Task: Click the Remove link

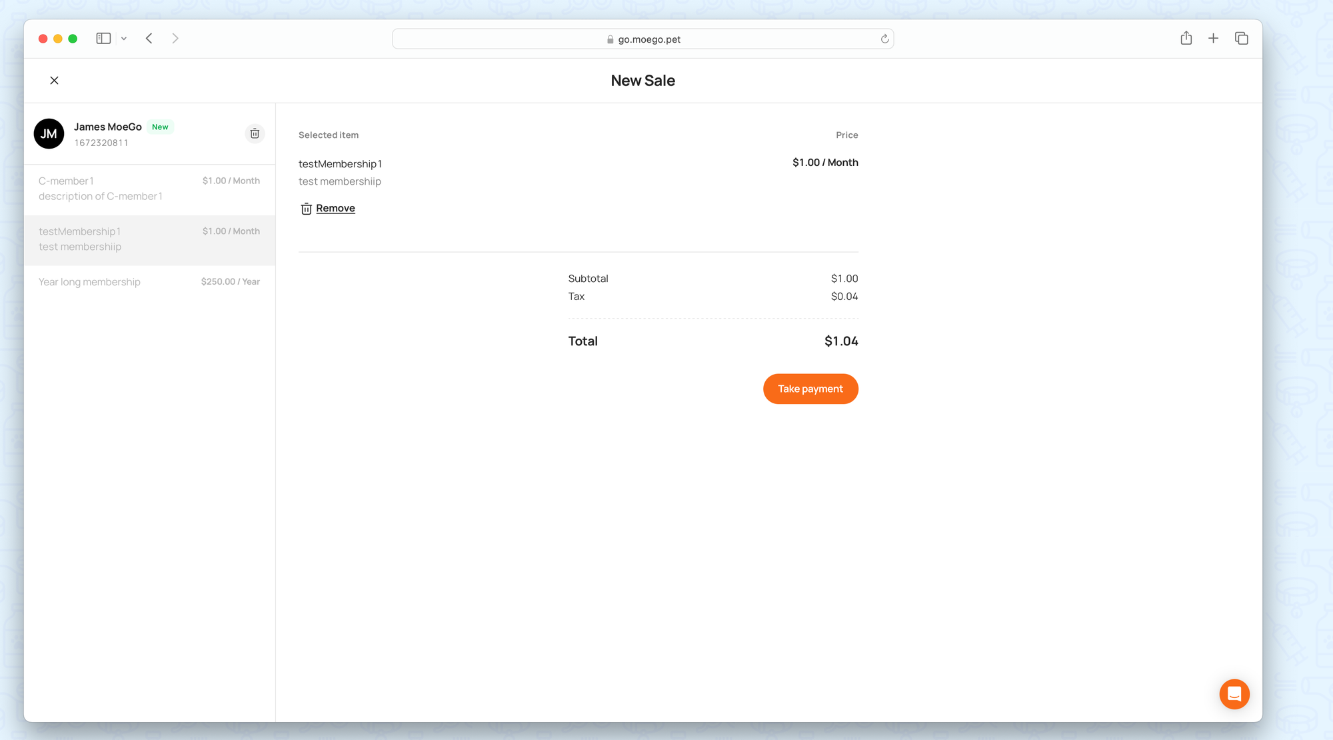Action: [x=335, y=209]
